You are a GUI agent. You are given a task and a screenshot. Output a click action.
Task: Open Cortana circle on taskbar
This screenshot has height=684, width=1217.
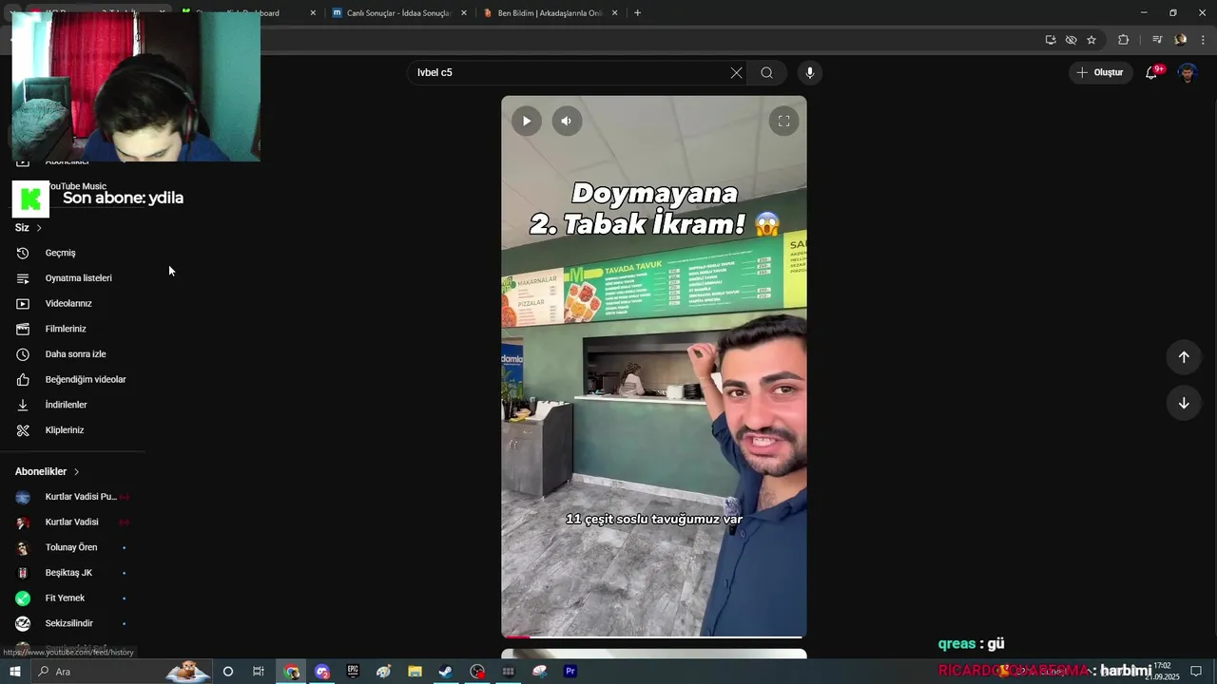[x=227, y=672]
